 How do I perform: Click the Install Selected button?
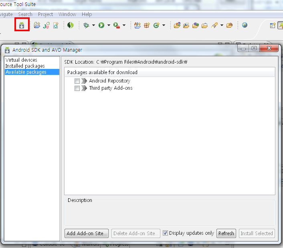click(x=257, y=234)
